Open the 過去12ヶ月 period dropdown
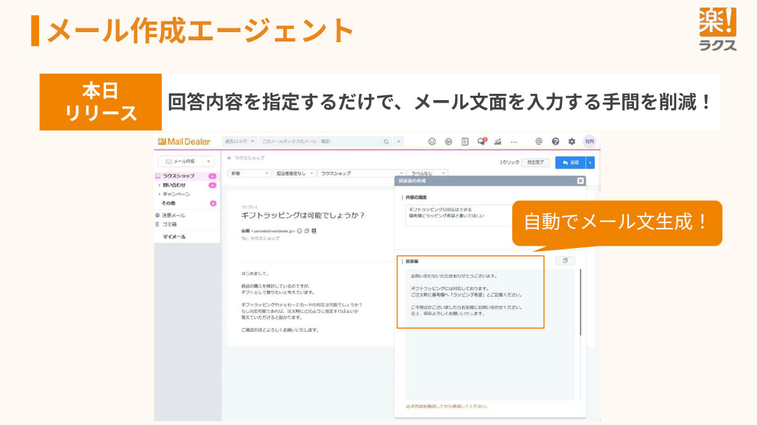This screenshot has height=425, width=757. pyautogui.click(x=240, y=142)
